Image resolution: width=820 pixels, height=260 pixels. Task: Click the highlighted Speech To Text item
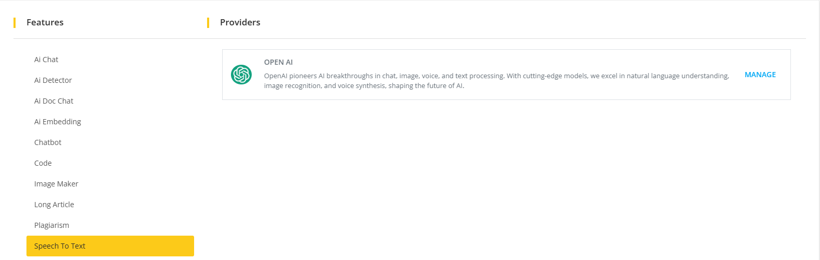coord(110,246)
